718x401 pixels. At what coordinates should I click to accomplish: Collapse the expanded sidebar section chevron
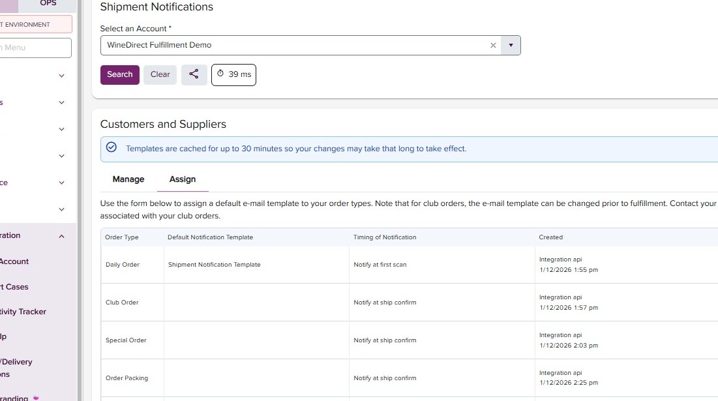pos(62,236)
